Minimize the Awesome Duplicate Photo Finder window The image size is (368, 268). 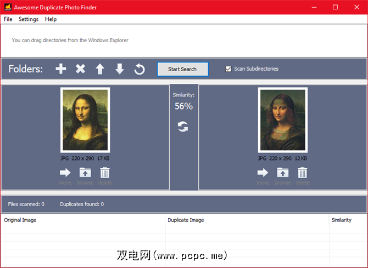[x=314, y=7]
